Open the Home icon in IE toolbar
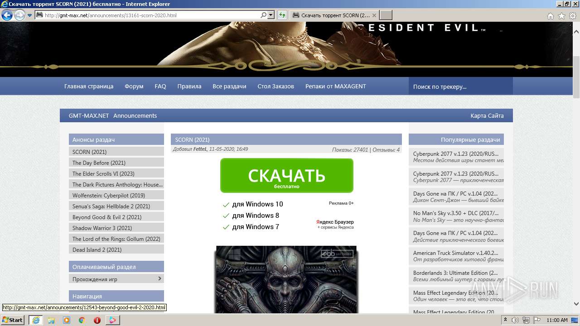The image size is (580, 326). tap(550, 16)
